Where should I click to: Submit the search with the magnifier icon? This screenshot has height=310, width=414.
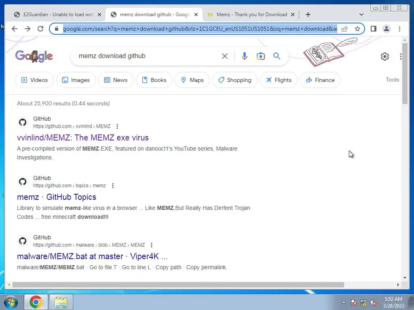point(277,56)
